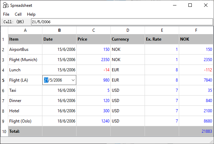Image resolution: width=214 pixels, height=144 pixels.
Task: Click the formula input field showing 21/5/2006
Action: (122, 22)
